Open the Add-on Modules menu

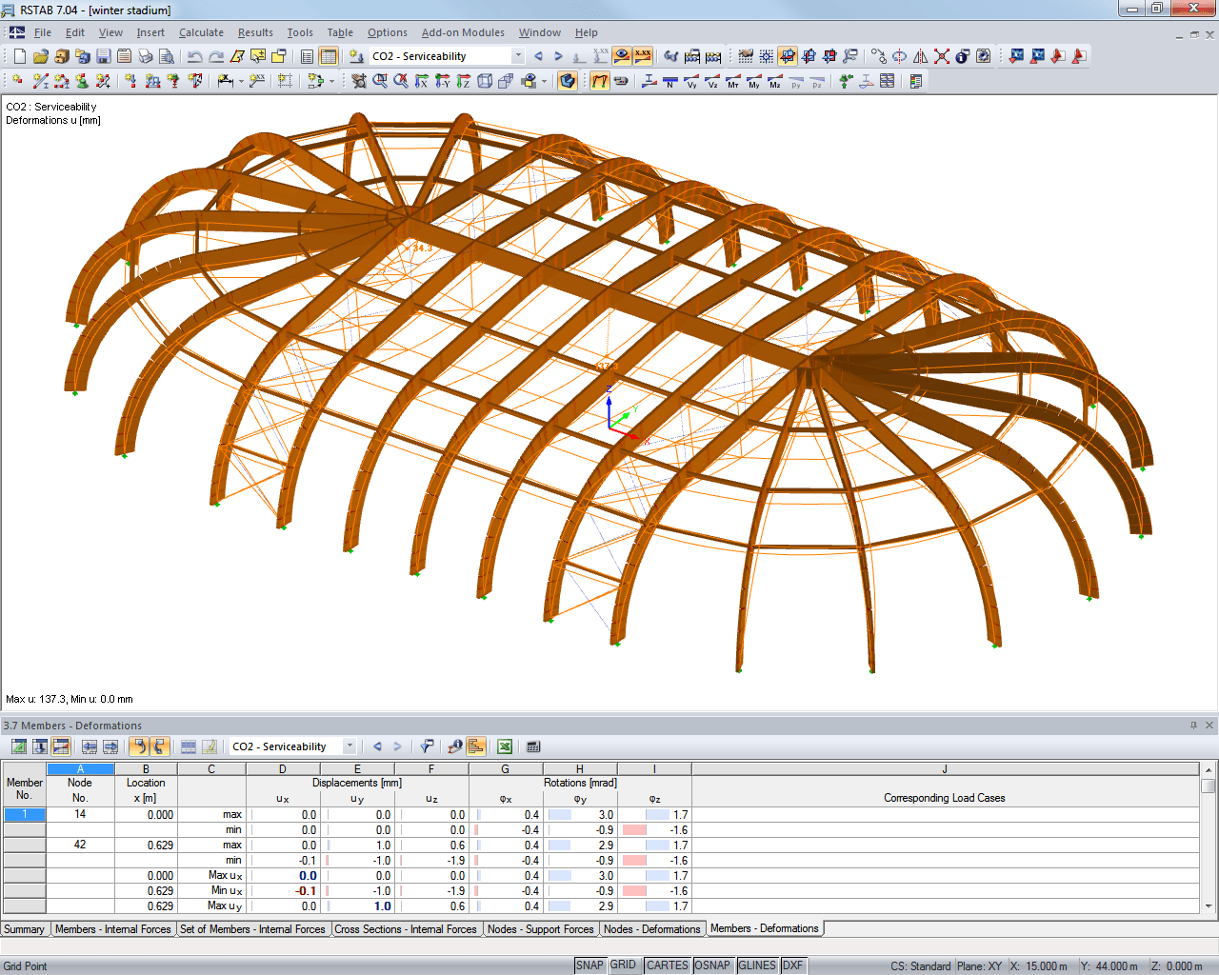(x=463, y=31)
